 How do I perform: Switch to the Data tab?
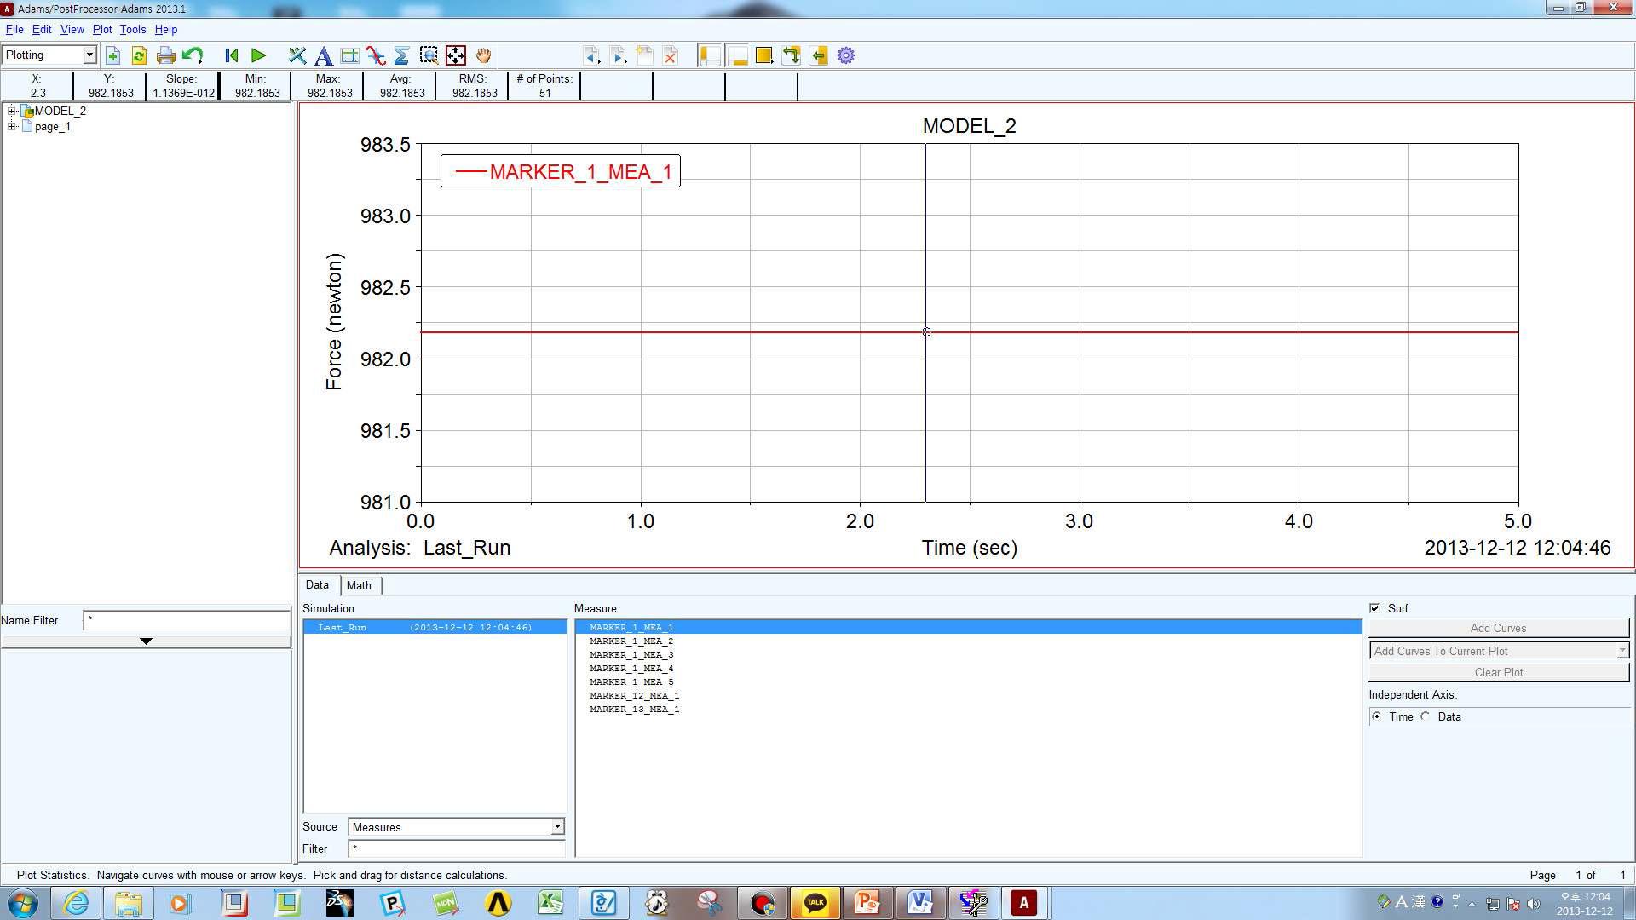317,584
